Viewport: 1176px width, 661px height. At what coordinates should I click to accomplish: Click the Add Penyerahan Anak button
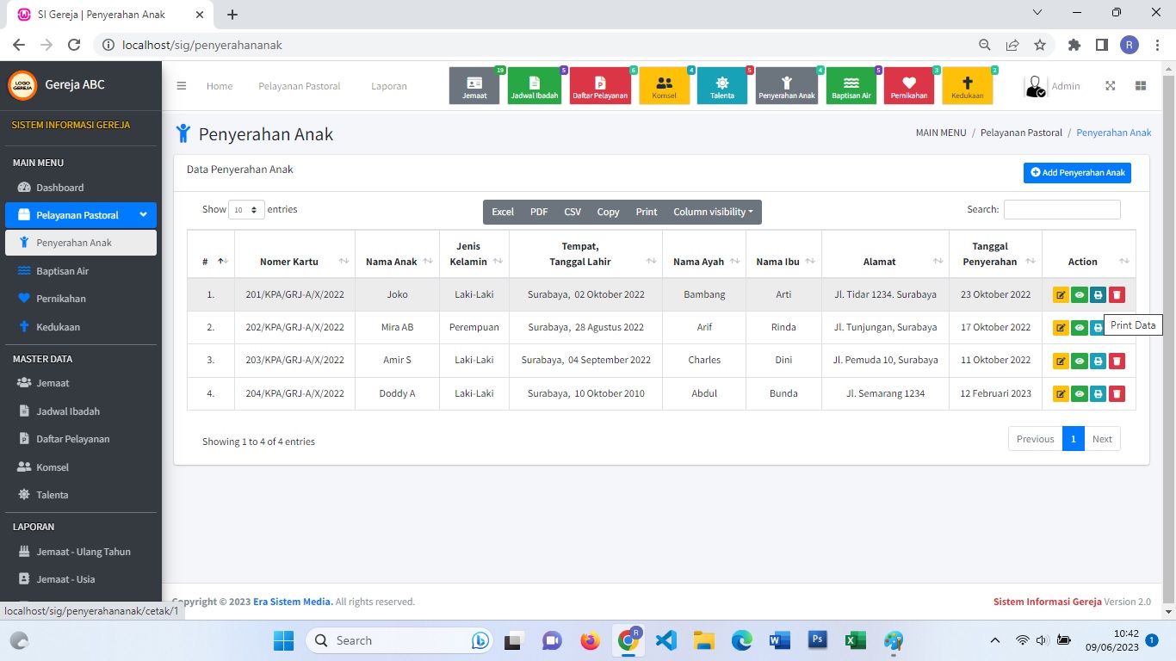pos(1077,173)
